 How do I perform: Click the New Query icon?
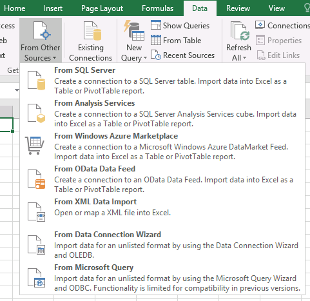[134, 31]
